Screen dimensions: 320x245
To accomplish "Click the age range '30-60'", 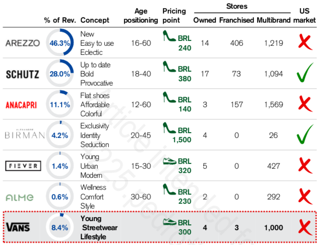I will coord(141,197).
